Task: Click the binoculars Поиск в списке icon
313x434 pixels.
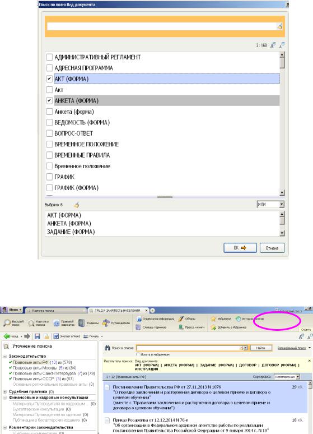Action: pyautogui.click(x=108, y=348)
